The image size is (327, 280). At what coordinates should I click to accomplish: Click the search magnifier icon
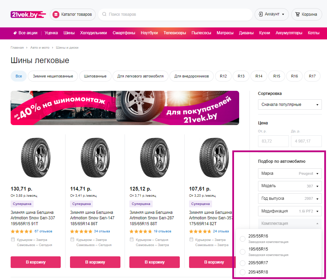pos(104,14)
